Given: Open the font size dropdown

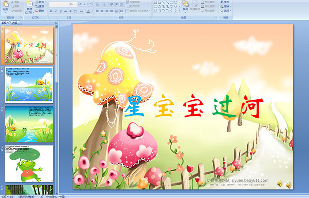Looking at the screenshot, I should pos(76,4).
